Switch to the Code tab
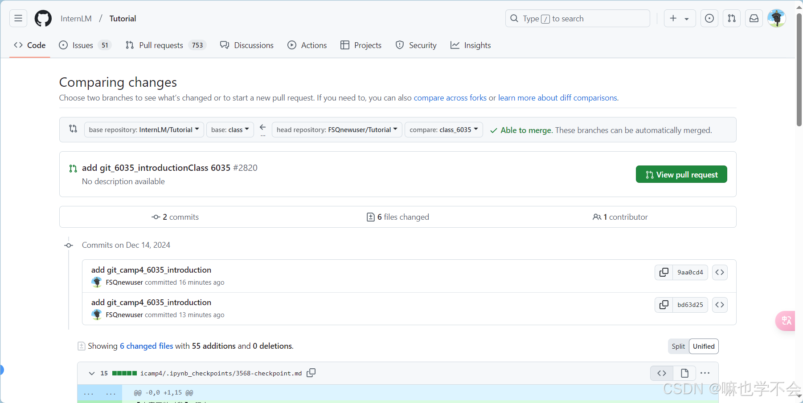Viewport: 803px width, 403px height. [x=30, y=45]
